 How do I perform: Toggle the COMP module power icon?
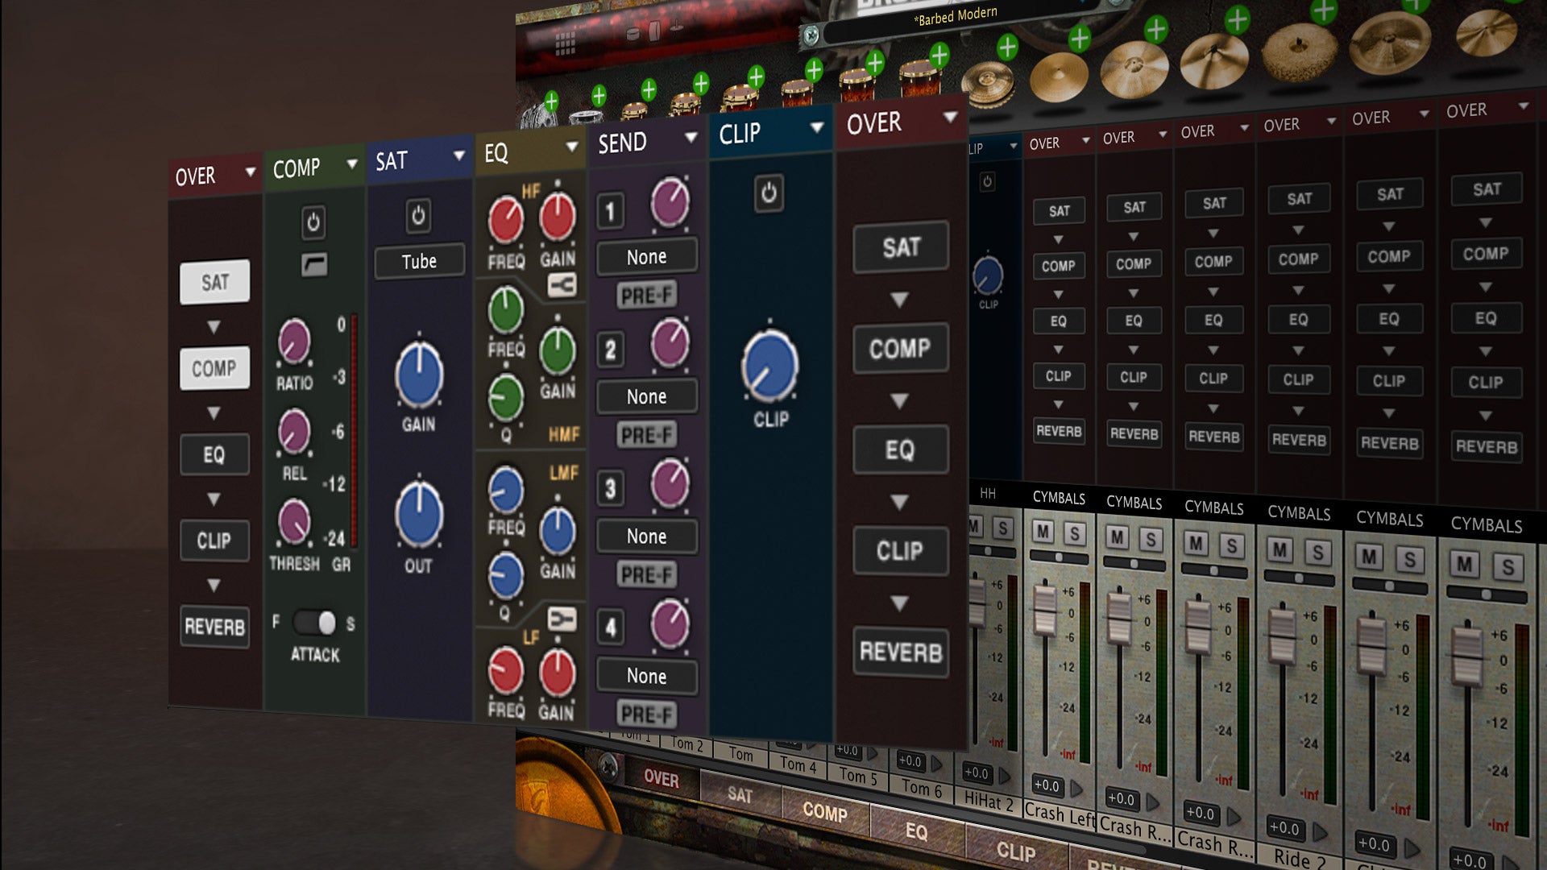click(x=313, y=222)
